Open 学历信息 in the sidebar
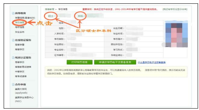 [20, 23]
